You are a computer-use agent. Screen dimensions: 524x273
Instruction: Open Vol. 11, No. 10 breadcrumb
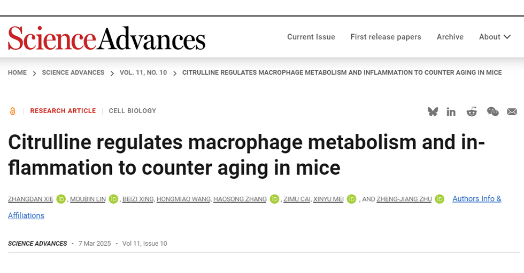pyautogui.click(x=143, y=73)
